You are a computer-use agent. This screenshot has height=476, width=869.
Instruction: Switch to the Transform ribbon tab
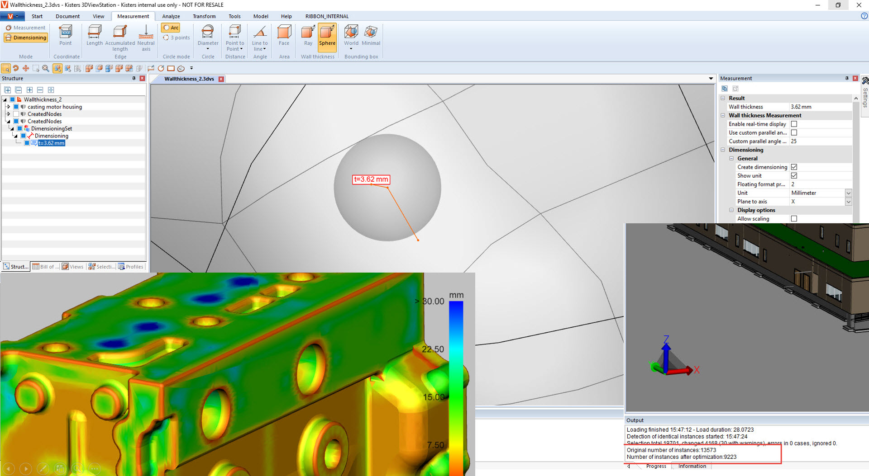click(204, 16)
